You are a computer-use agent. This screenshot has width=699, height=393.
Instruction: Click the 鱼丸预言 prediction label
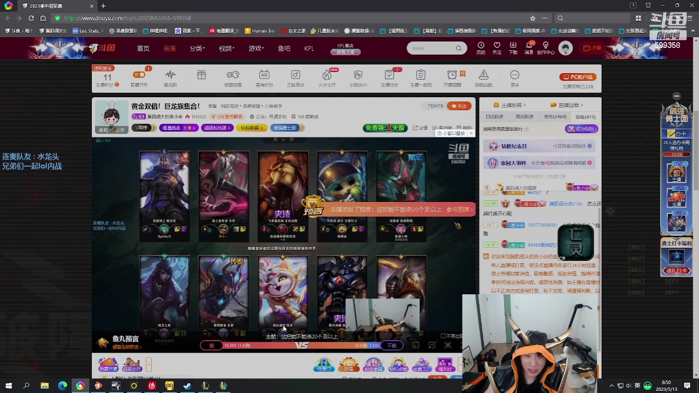pos(126,339)
